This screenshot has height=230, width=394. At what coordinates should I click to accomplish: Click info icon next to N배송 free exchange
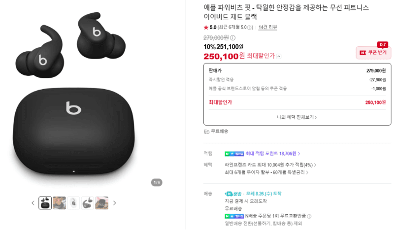tap(309, 216)
